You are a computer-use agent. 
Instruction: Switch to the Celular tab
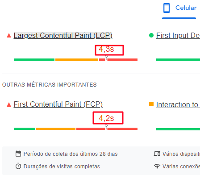[180, 8]
